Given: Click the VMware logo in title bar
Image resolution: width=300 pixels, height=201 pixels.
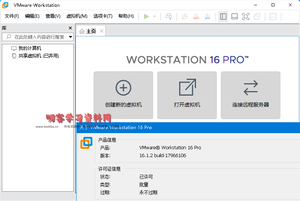Looking at the screenshot, I should pyautogui.click(x=5, y=5).
